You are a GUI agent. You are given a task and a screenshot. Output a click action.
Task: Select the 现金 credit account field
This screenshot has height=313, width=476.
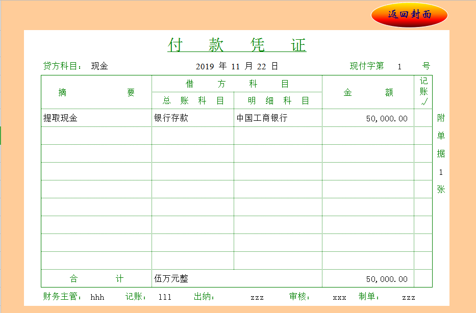click(99, 66)
